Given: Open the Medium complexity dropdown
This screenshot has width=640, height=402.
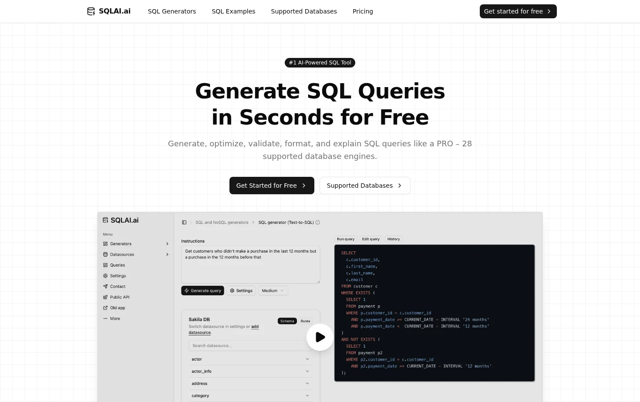Looking at the screenshot, I should pyautogui.click(x=273, y=291).
